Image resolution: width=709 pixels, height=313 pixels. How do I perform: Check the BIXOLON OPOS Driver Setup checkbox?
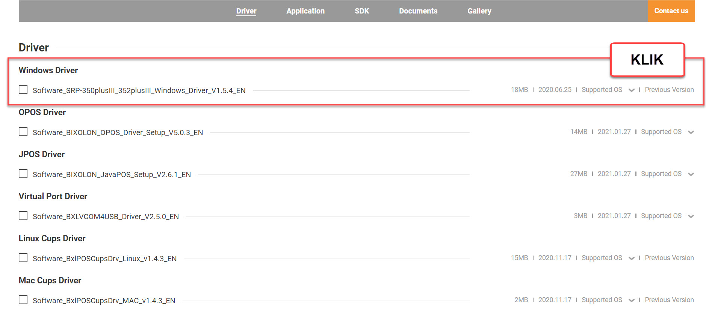pyautogui.click(x=23, y=132)
